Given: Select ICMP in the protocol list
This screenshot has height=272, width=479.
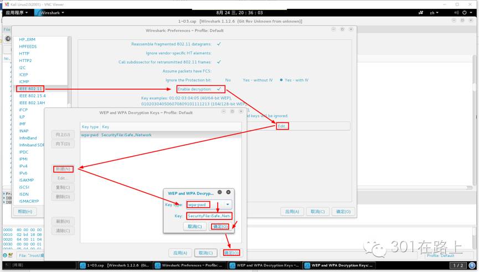Looking at the screenshot, I should [x=24, y=81].
